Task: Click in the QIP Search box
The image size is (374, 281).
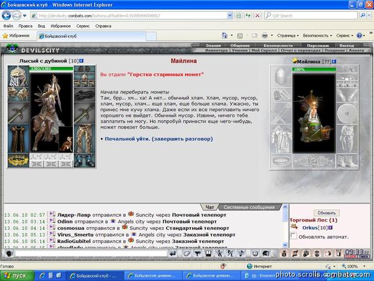Action: pos(311,16)
